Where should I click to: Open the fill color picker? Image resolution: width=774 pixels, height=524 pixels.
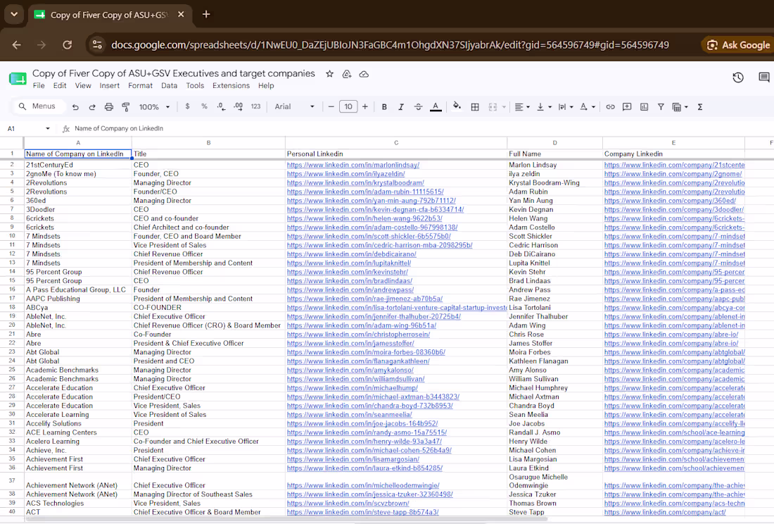pos(457,106)
